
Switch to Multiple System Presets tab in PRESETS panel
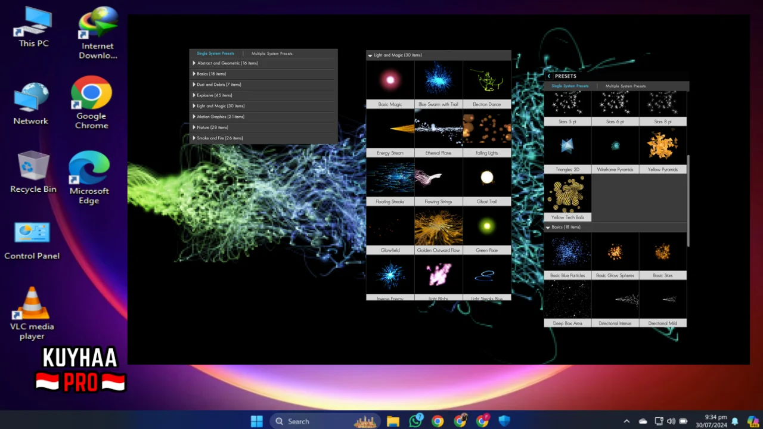[625, 86]
